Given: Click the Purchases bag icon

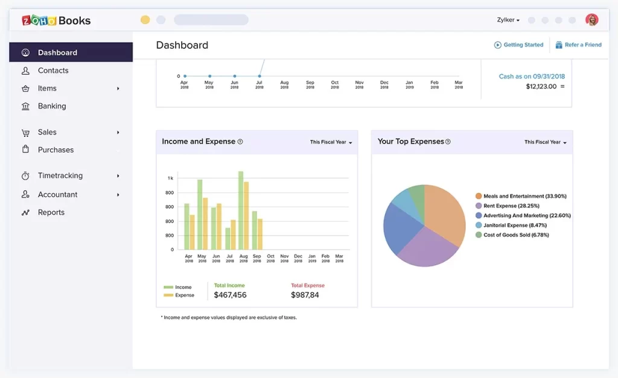Looking at the screenshot, I should pos(25,150).
